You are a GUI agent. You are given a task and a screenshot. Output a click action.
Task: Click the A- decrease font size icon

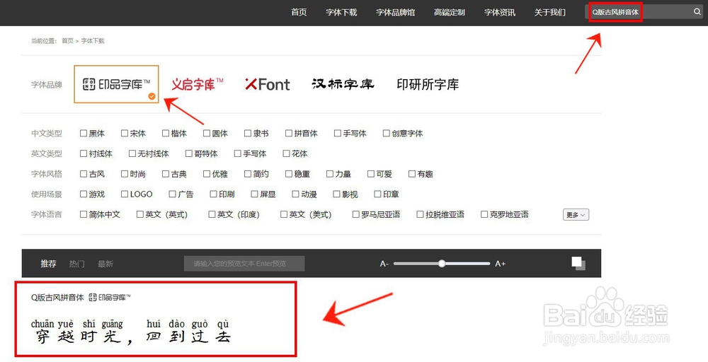(x=384, y=264)
